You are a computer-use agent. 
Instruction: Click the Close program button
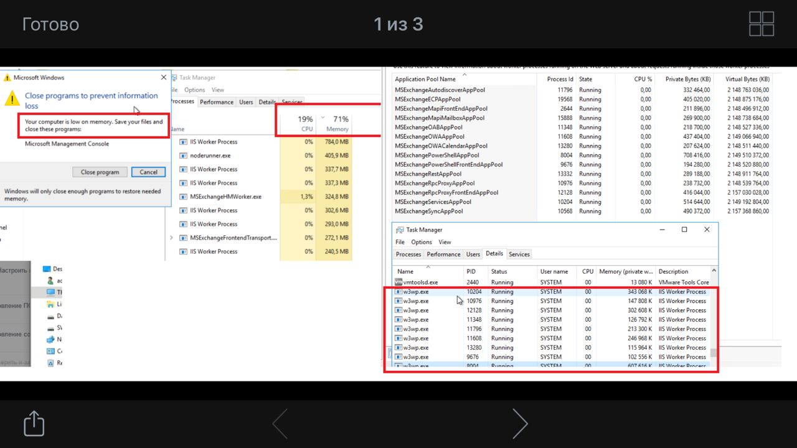click(100, 172)
